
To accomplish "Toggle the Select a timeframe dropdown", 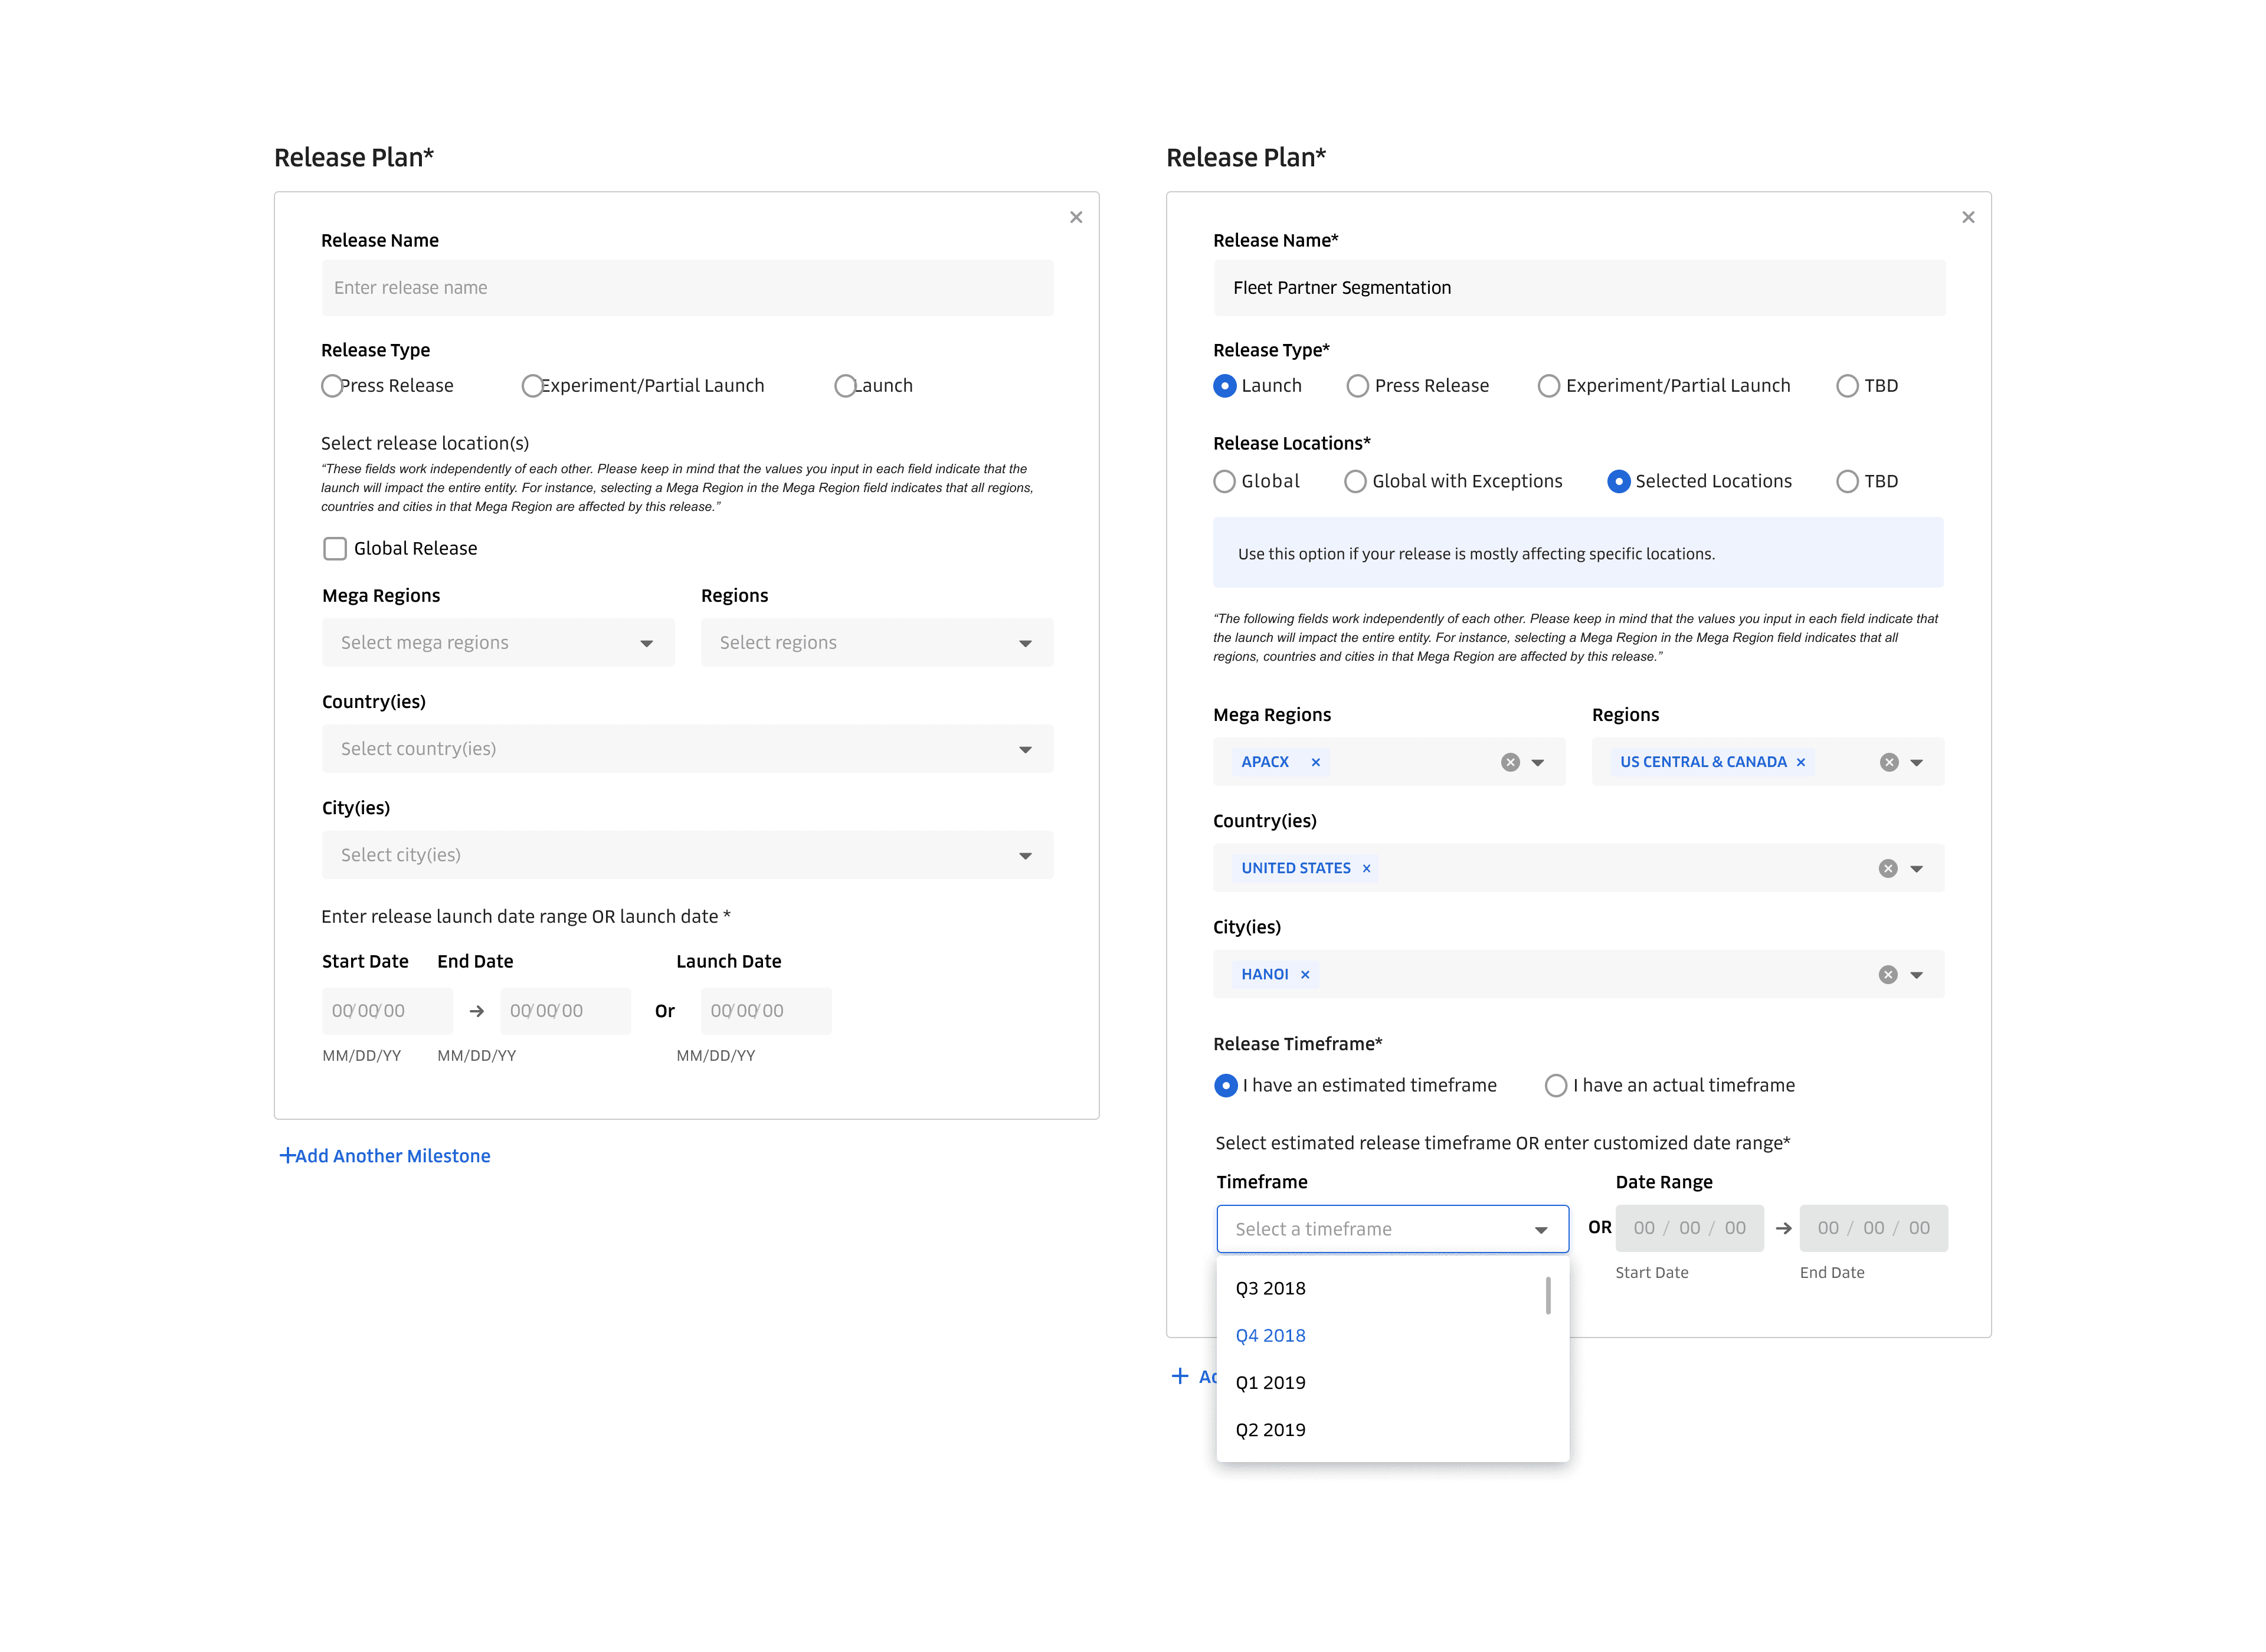I will [1393, 1229].
